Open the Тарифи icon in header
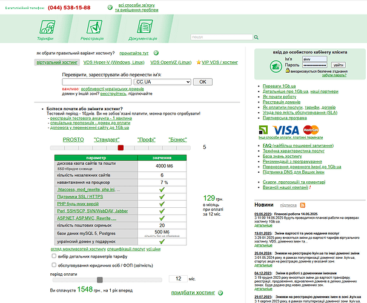 point(47,27)
